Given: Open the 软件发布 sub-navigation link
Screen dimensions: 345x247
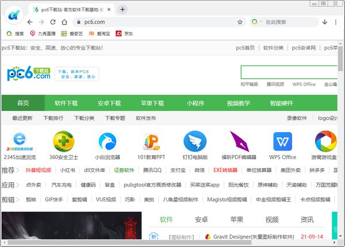Looking at the screenshot, I should coord(146,118).
